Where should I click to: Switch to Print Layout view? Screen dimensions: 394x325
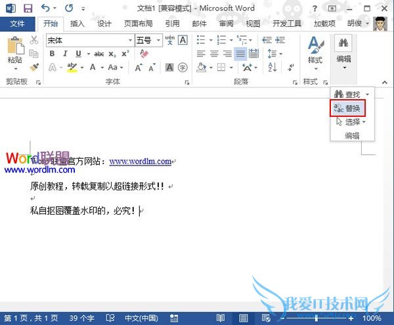pyautogui.click(x=243, y=318)
